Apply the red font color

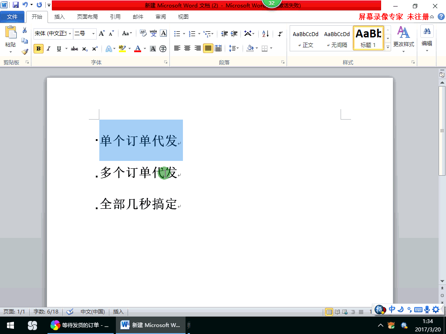(138, 49)
